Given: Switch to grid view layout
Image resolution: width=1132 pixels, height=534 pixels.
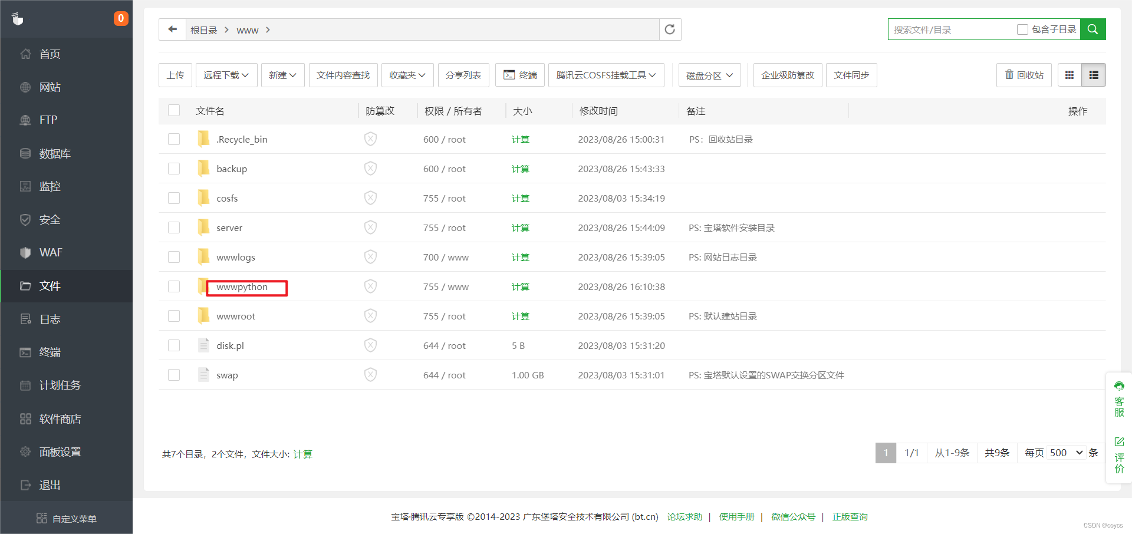Looking at the screenshot, I should 1070,75.
